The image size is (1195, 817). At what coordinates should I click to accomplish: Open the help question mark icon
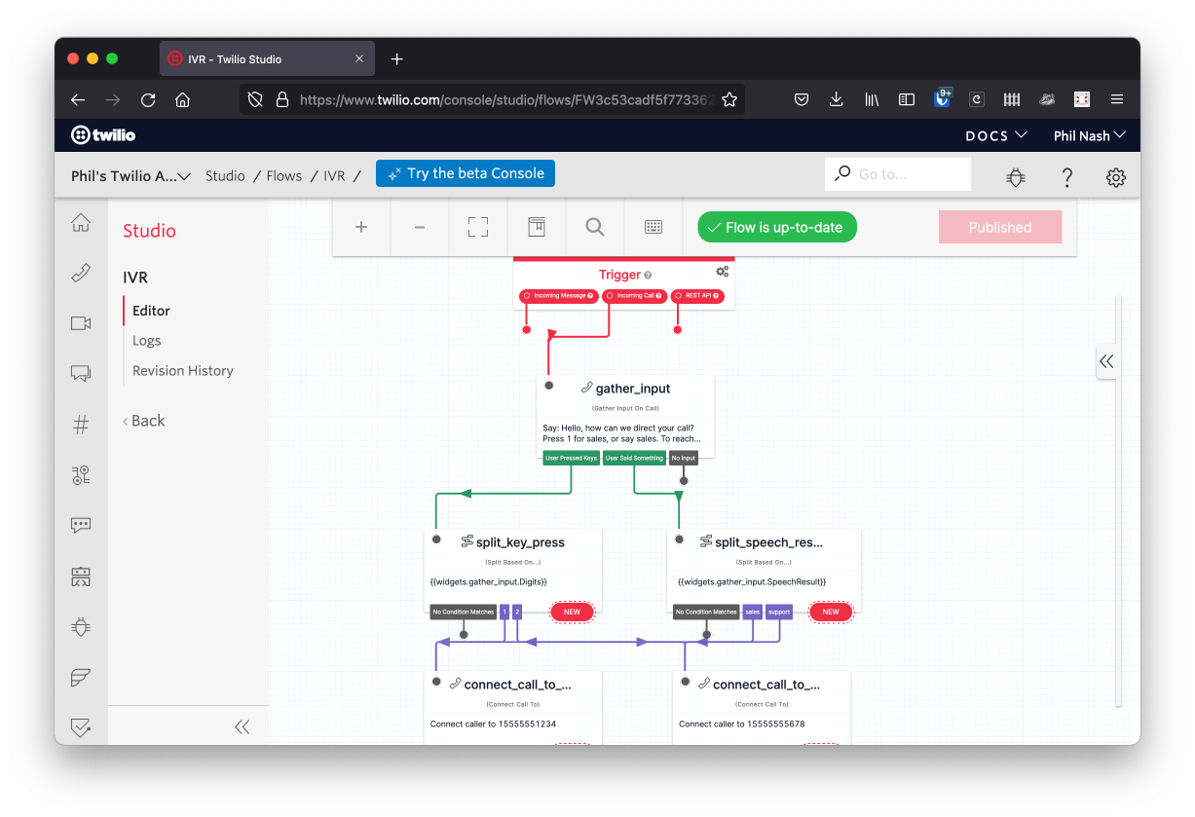[1067, 177]
